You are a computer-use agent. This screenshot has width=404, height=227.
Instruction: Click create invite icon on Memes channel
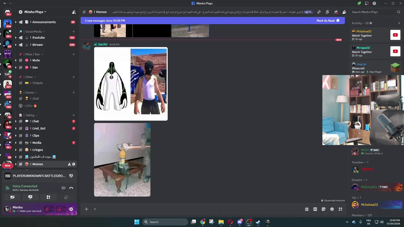coord(69,164)
